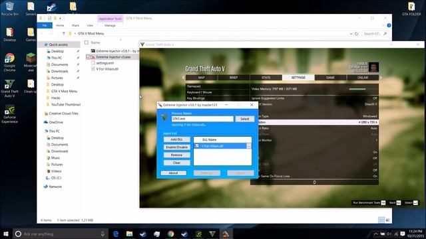Switch to the GTA STATS tab
Image resolution: width=426 pixels, height=239 pixels.
tap(266, 78)
